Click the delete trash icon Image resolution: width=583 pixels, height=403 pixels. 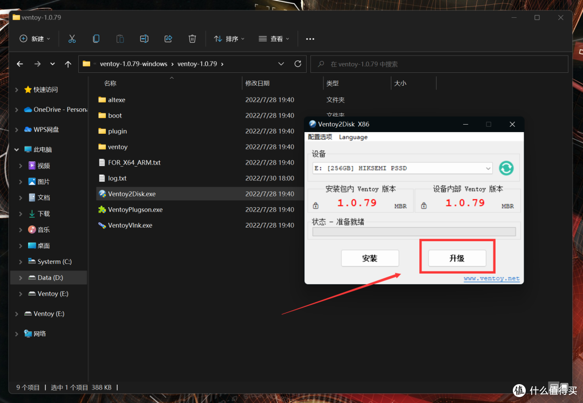click(192, 39)
